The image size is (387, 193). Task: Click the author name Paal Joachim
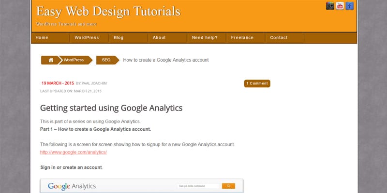(x=94, y=83)
